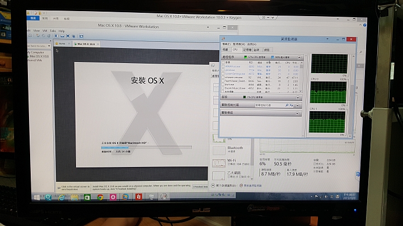Open File Explorer from the taskbar
Screen dimensions: 403x226
(x=74, y=198)
